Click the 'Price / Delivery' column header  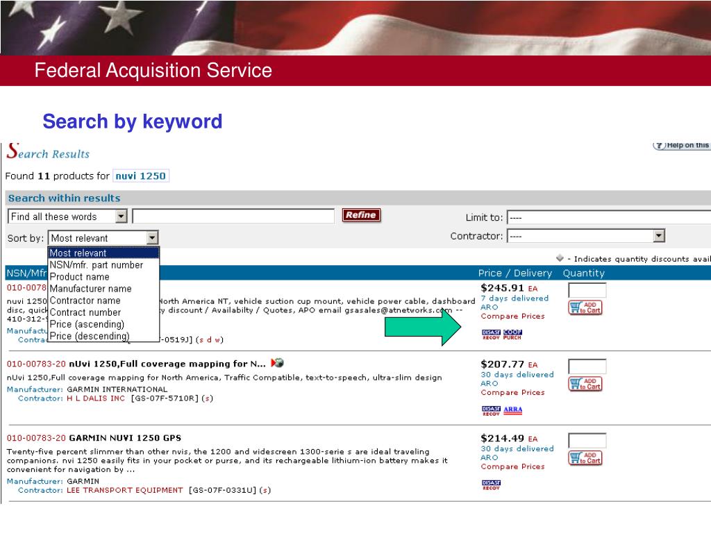tap(515, 273)
